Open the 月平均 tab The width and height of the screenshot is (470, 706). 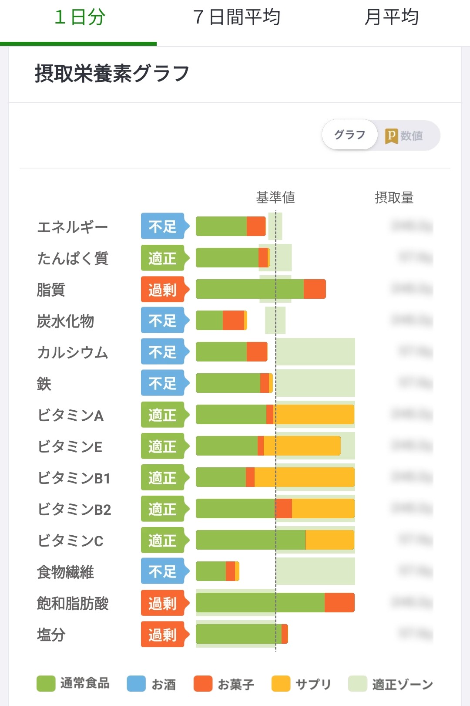coord(391,17)
